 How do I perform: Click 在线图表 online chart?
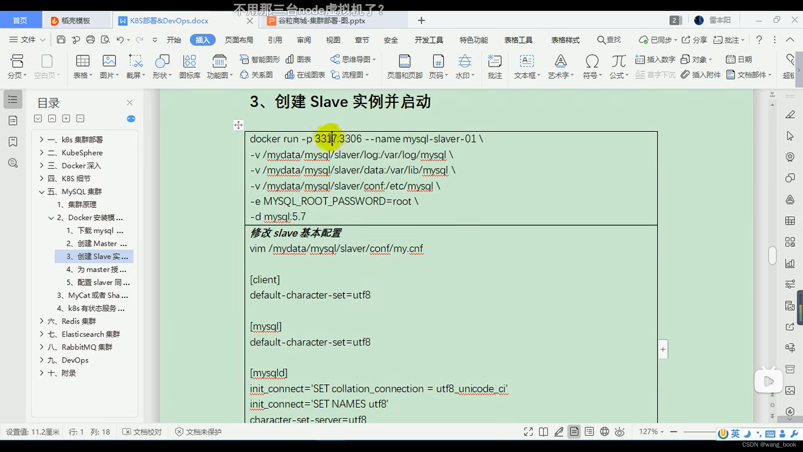tap(305, 74)
